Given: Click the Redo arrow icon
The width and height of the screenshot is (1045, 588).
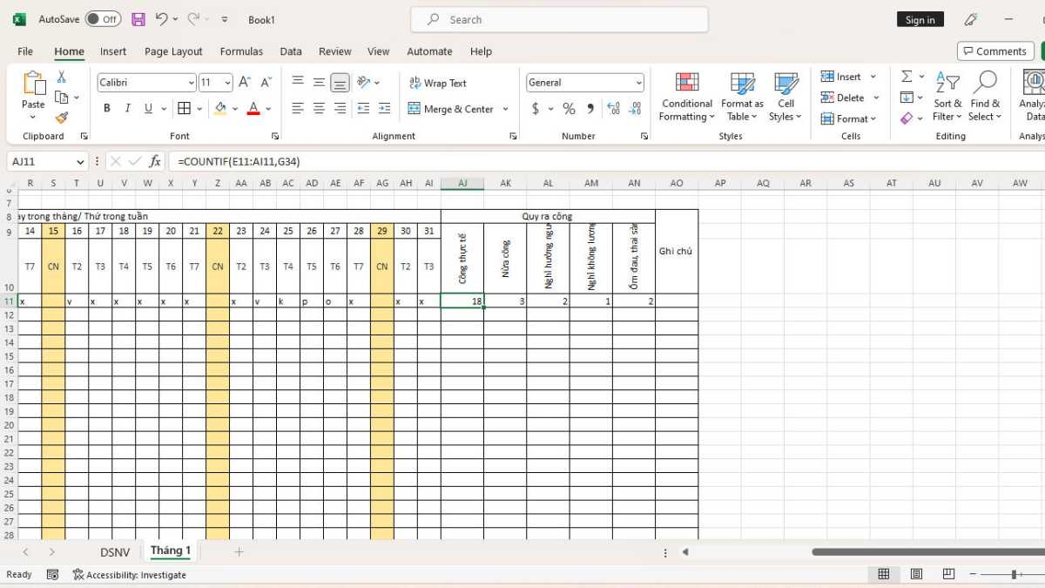Looking at the screenshot, I should pyautogui.click(x=193, y=19).
